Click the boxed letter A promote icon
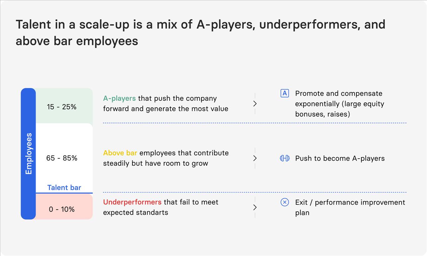The width and height of the screenshot is (427, 256). pyautogui.click(x=285, y=93)
